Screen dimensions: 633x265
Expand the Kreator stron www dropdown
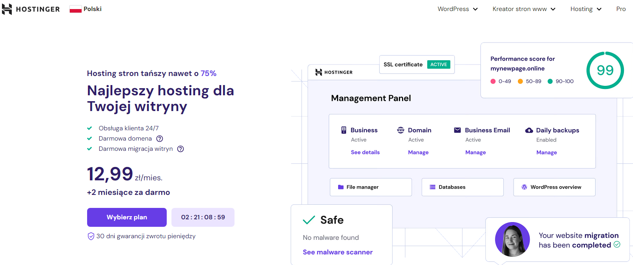pos(524,9)
